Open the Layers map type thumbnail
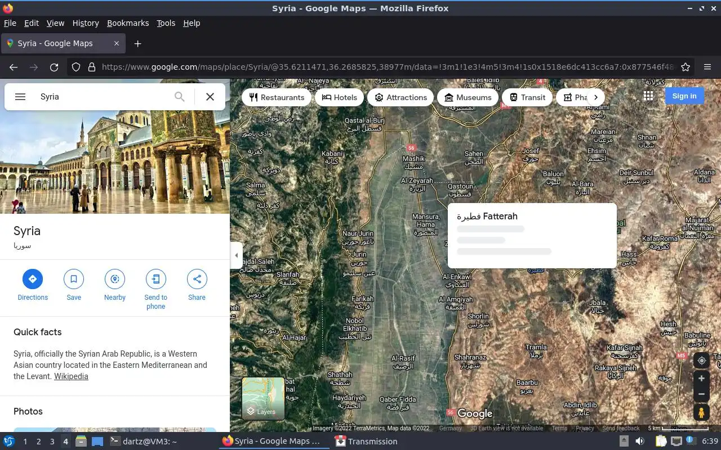The height and width of the screenshot is (450, 721). (263, 398)
